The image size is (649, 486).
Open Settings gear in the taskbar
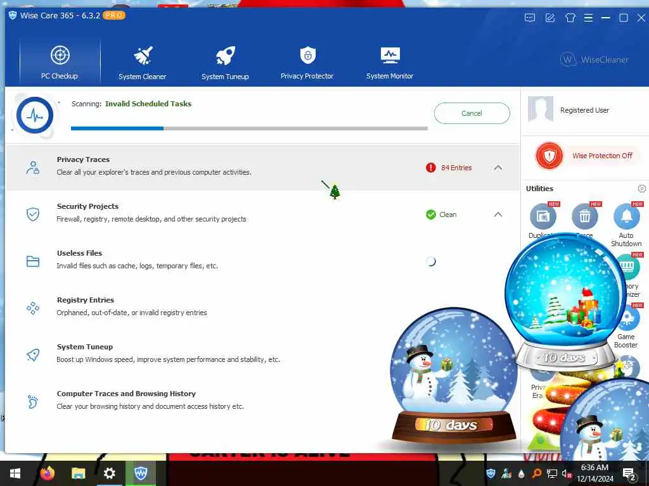(x=109, y=473)
